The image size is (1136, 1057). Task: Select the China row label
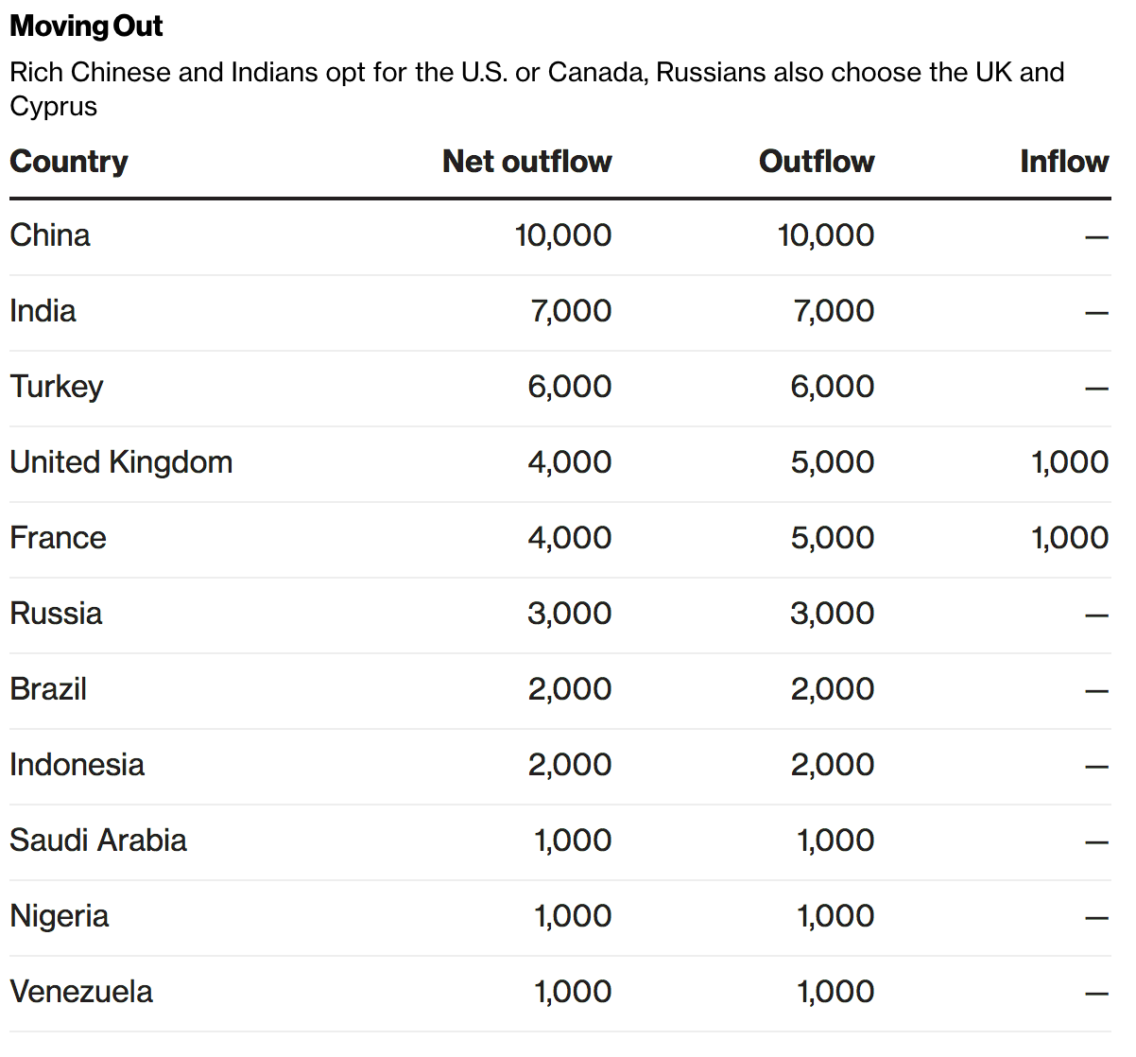50,235
